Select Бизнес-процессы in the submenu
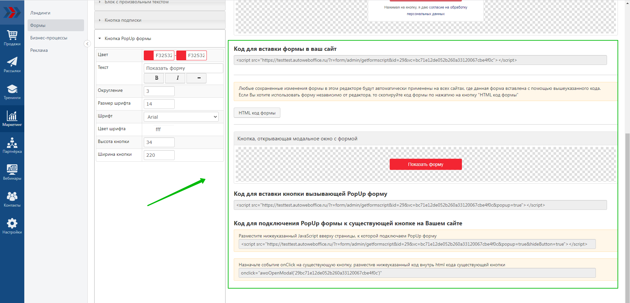 [x=49, y=38]
